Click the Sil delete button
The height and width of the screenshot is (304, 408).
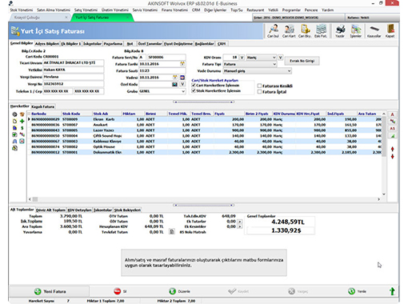(x=120, y=291)
